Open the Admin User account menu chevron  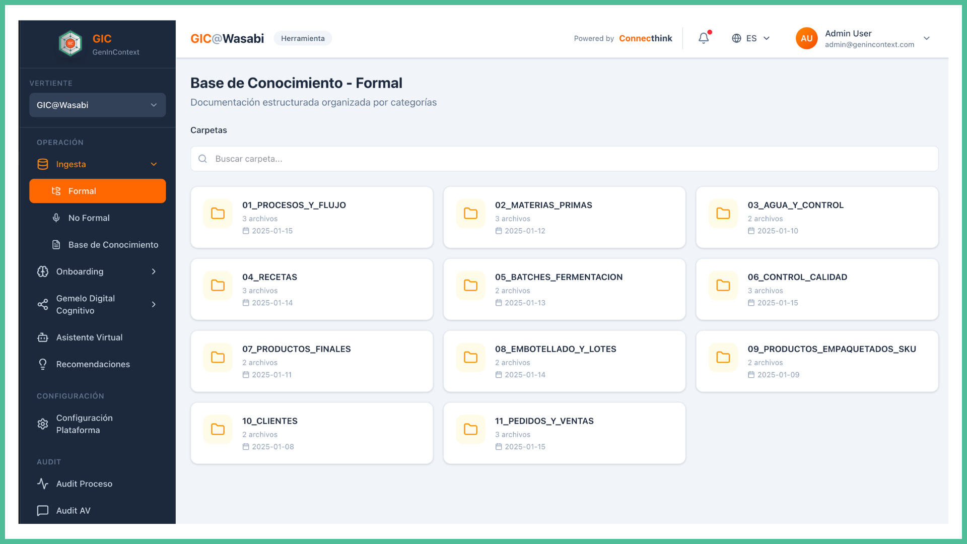click(x=927, y=38)
